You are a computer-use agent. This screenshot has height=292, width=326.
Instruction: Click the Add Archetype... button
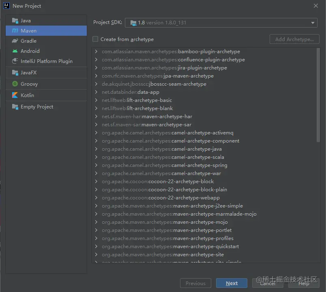(x=294, y=39)
